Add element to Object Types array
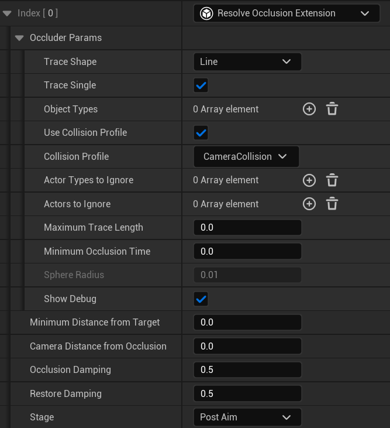This screenshot has width=390, height=428. (x=309, y=109)
